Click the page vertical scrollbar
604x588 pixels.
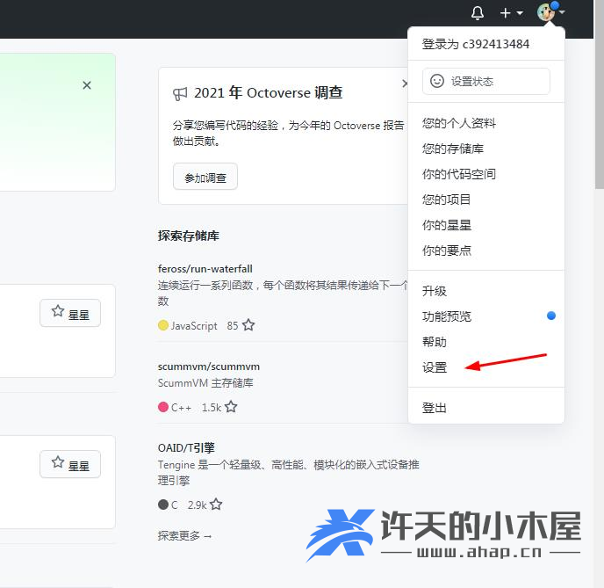click(599, 92)
